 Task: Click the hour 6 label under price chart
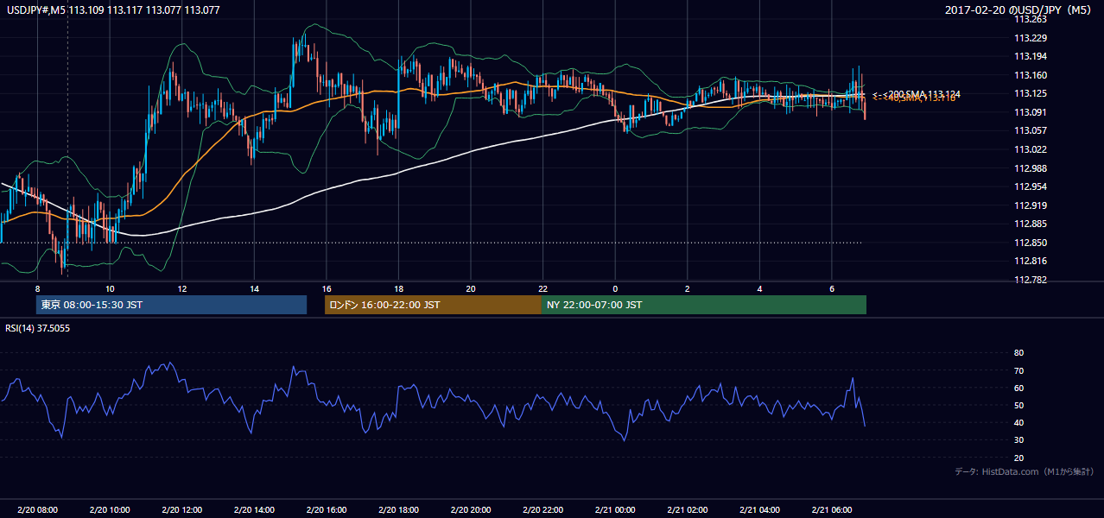[831, 288]
